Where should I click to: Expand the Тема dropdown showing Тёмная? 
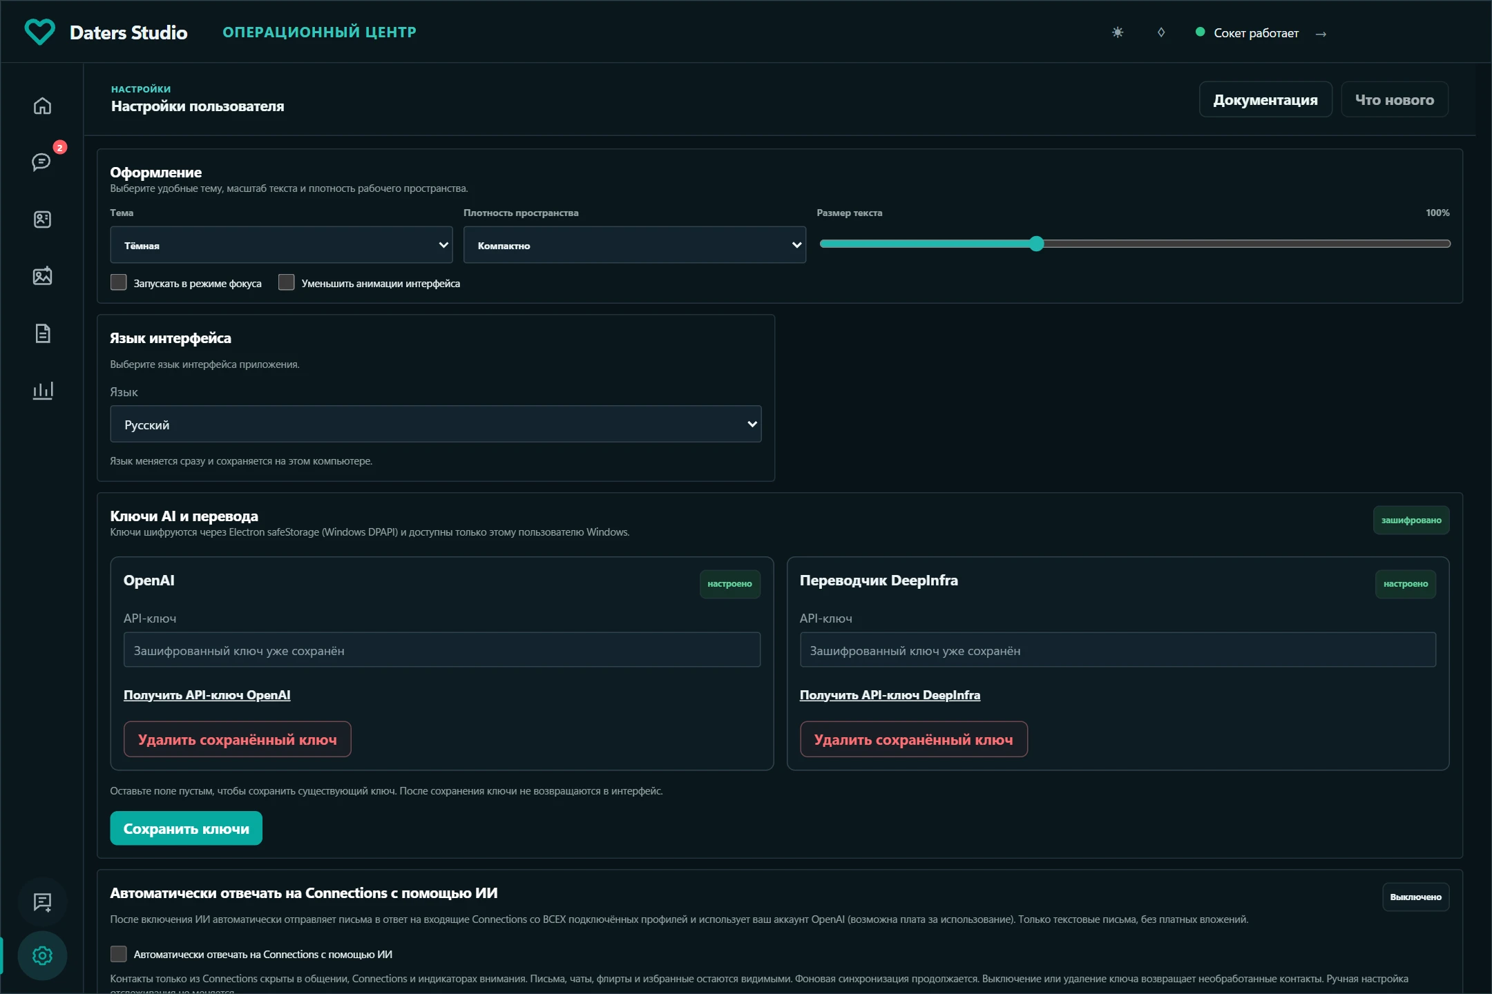(281, 245)
